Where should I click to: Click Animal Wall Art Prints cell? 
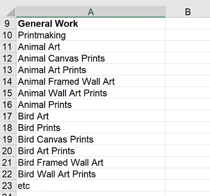click(x=91, y=93)
